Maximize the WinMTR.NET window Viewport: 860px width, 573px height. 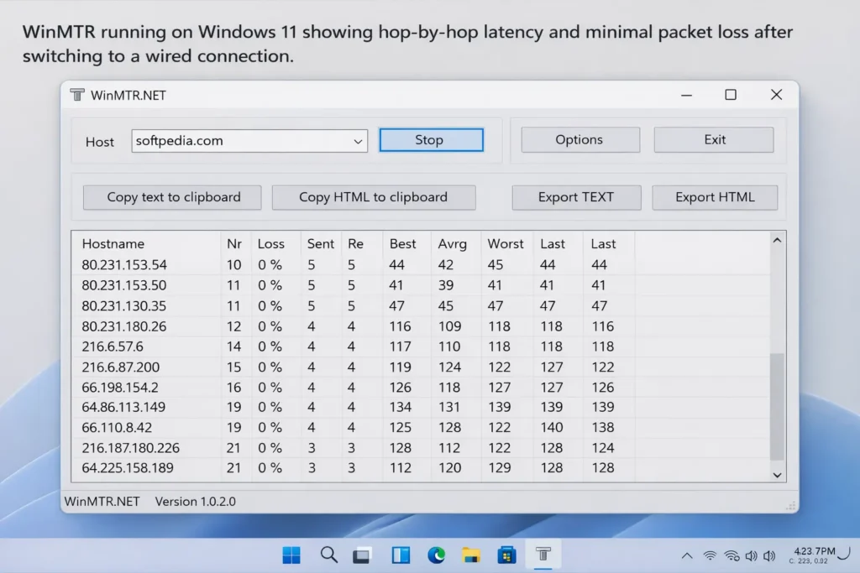coord(731,95)
